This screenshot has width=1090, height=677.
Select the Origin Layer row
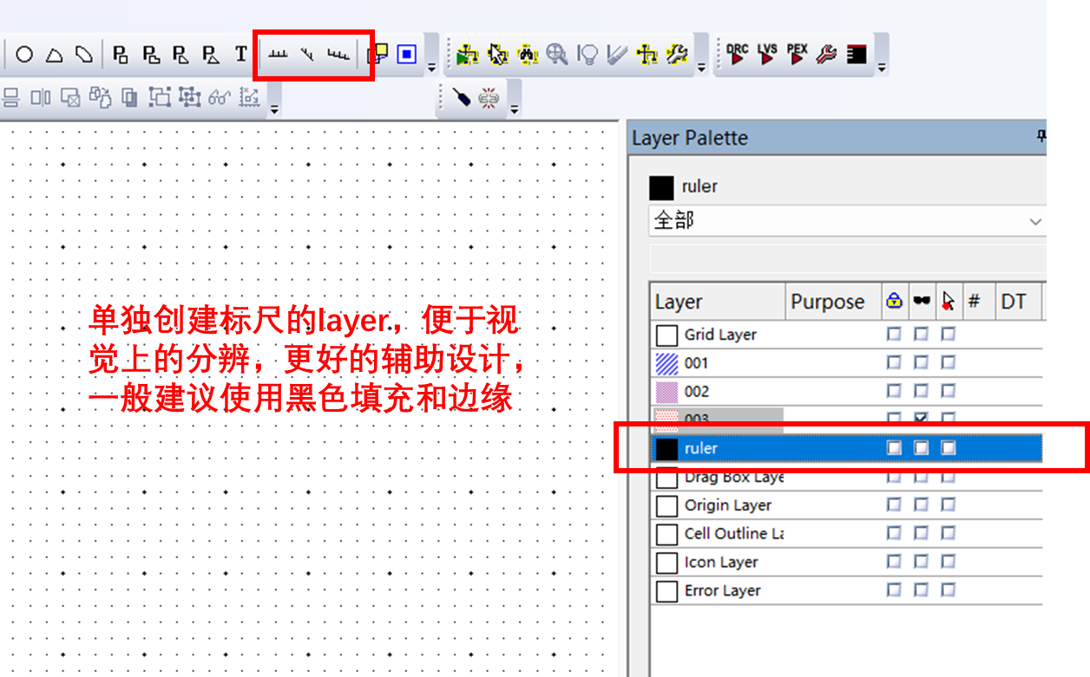(846, 504)
